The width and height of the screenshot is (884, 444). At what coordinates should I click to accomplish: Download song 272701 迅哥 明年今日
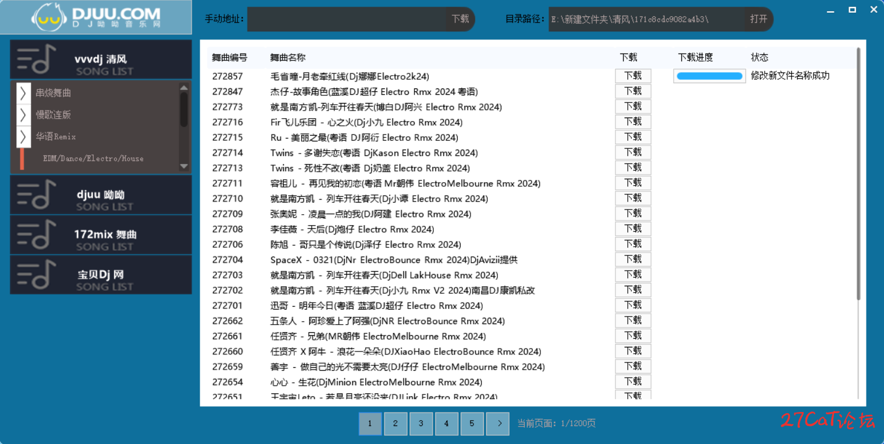[633, 306]
